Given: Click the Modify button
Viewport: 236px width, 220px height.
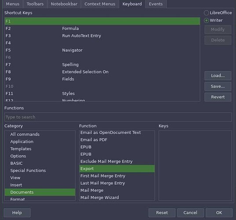Looking at the screenshot, I should point(218,29).
